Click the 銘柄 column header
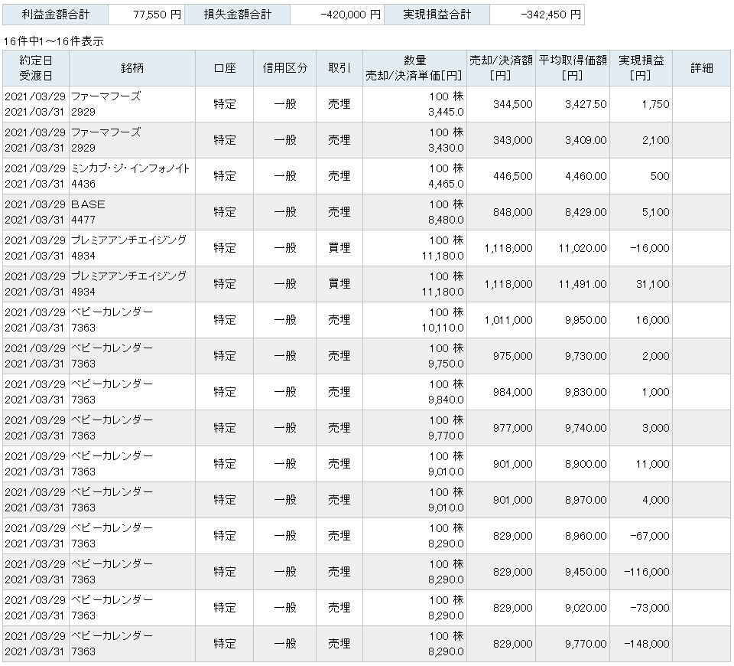 click(132, 68)
